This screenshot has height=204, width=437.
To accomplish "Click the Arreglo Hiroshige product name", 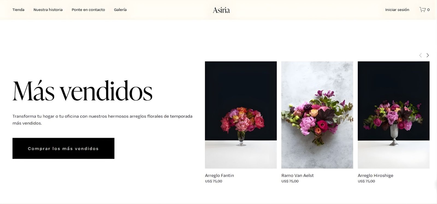I will tap(376, 175).
